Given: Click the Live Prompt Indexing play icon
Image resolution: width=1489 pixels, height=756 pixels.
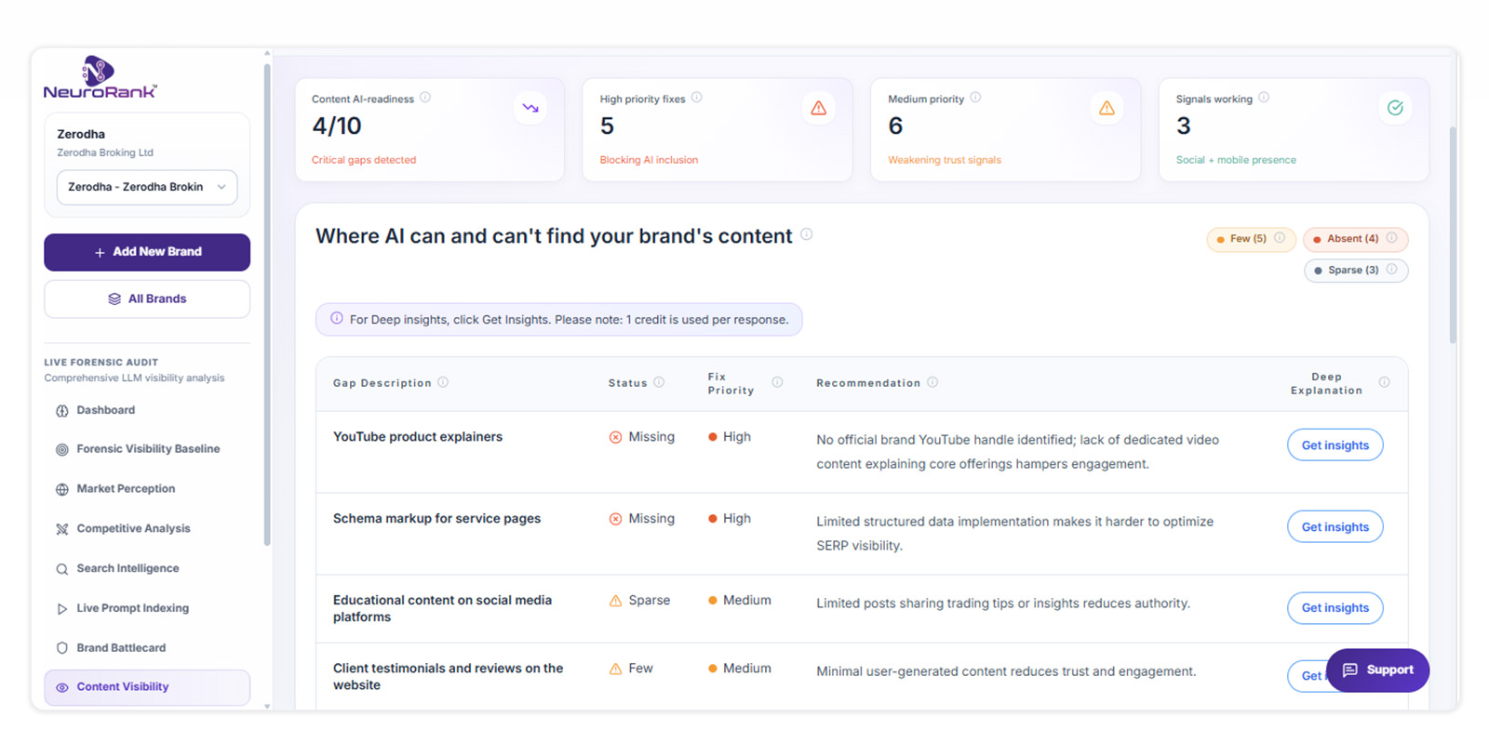Looking at the screenshot, I should [62, 609].
